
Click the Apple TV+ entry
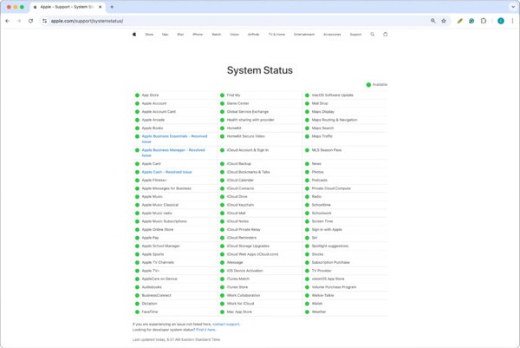[x=151, y=271]
